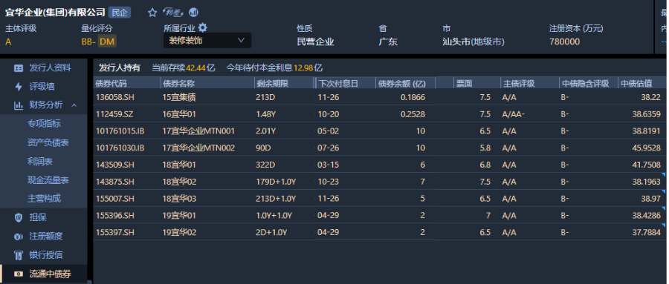Open 资产负债表 submenu item

tap(48, 142)
